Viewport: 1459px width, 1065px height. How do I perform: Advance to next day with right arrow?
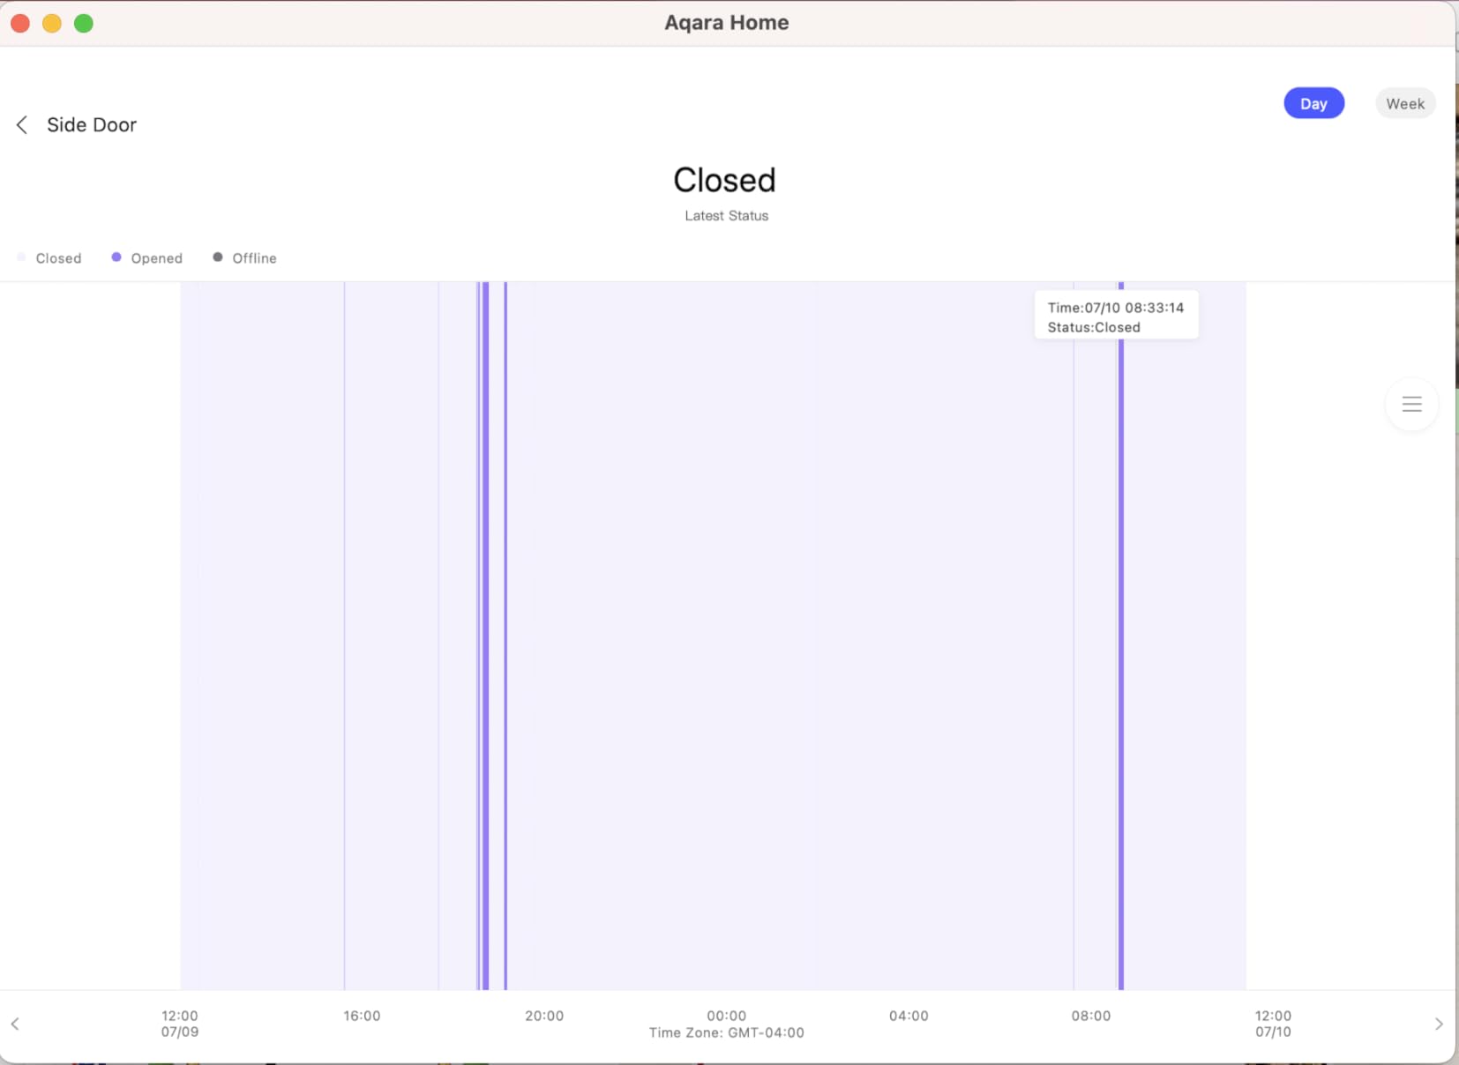[x=1439, y=1024]
